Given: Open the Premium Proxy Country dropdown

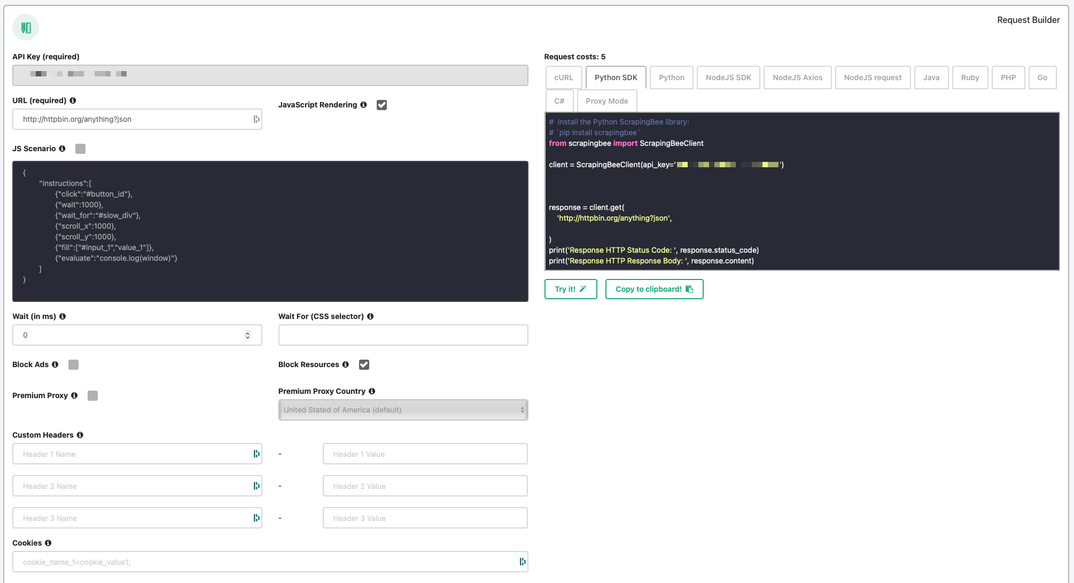Looking at the screenshot, I should point(403,410).
